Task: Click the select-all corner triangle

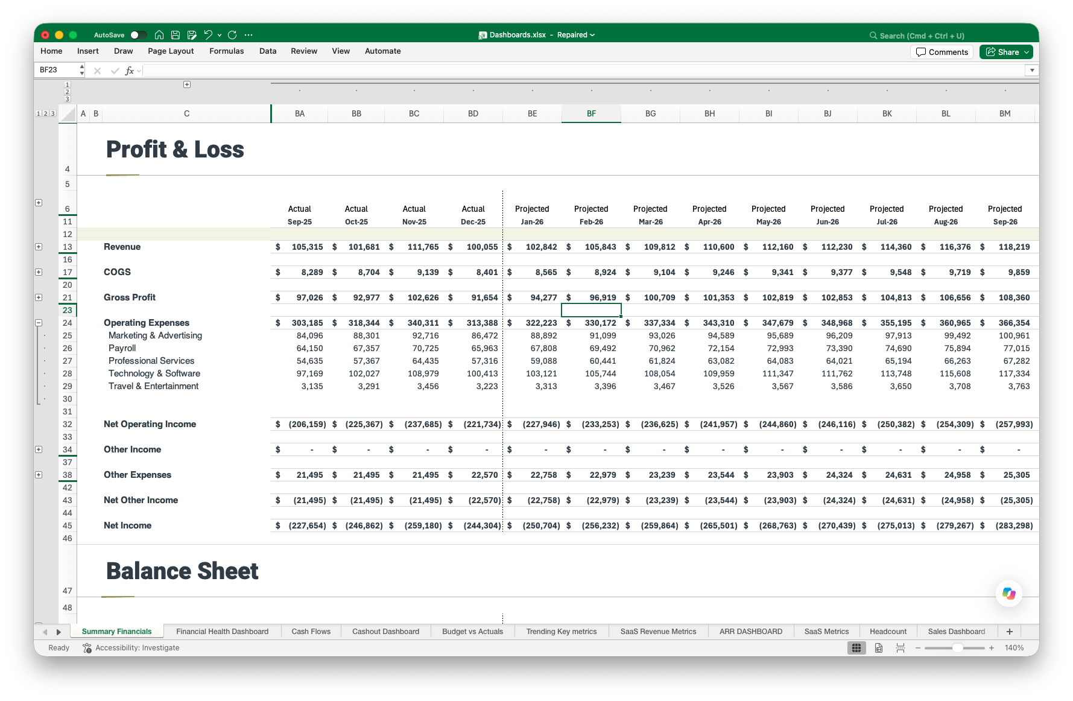Action: tap(68, 114)
